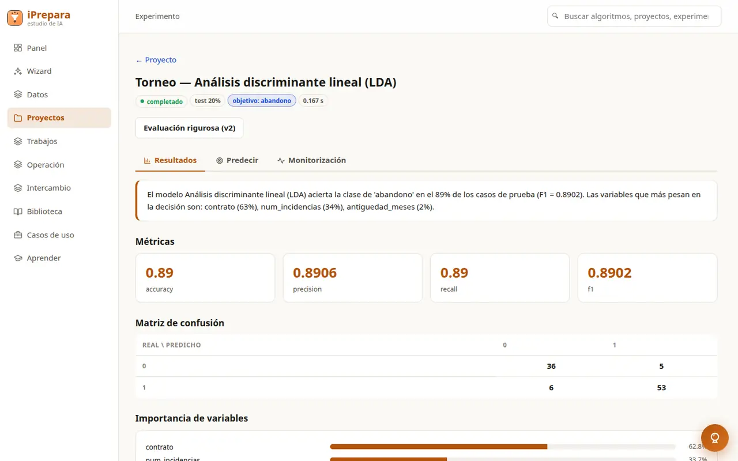Viewport: 738px width, 461px height.
Task: Open the Monitorización tab
Action: [311, 160]
